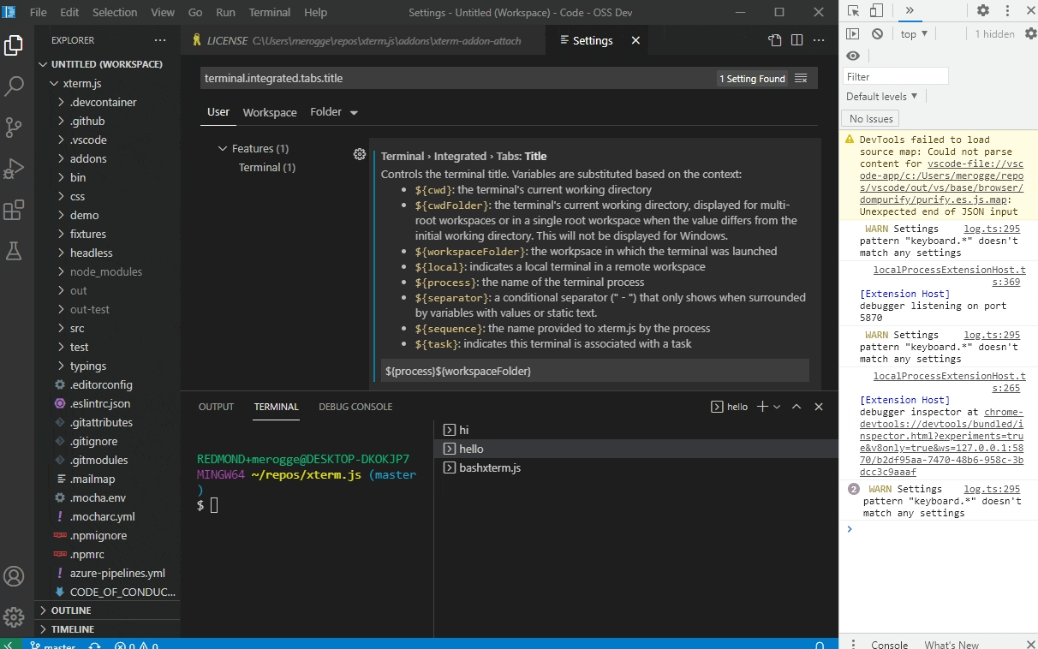
Task: Open DevTools customize kebab menu
Action: pos(1007,11)
